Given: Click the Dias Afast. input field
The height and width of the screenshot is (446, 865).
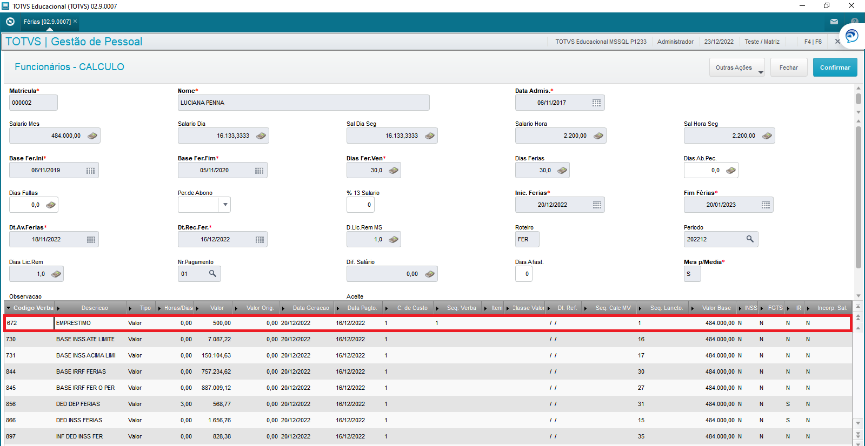Looking at the screenshot, I should point(524,274).
